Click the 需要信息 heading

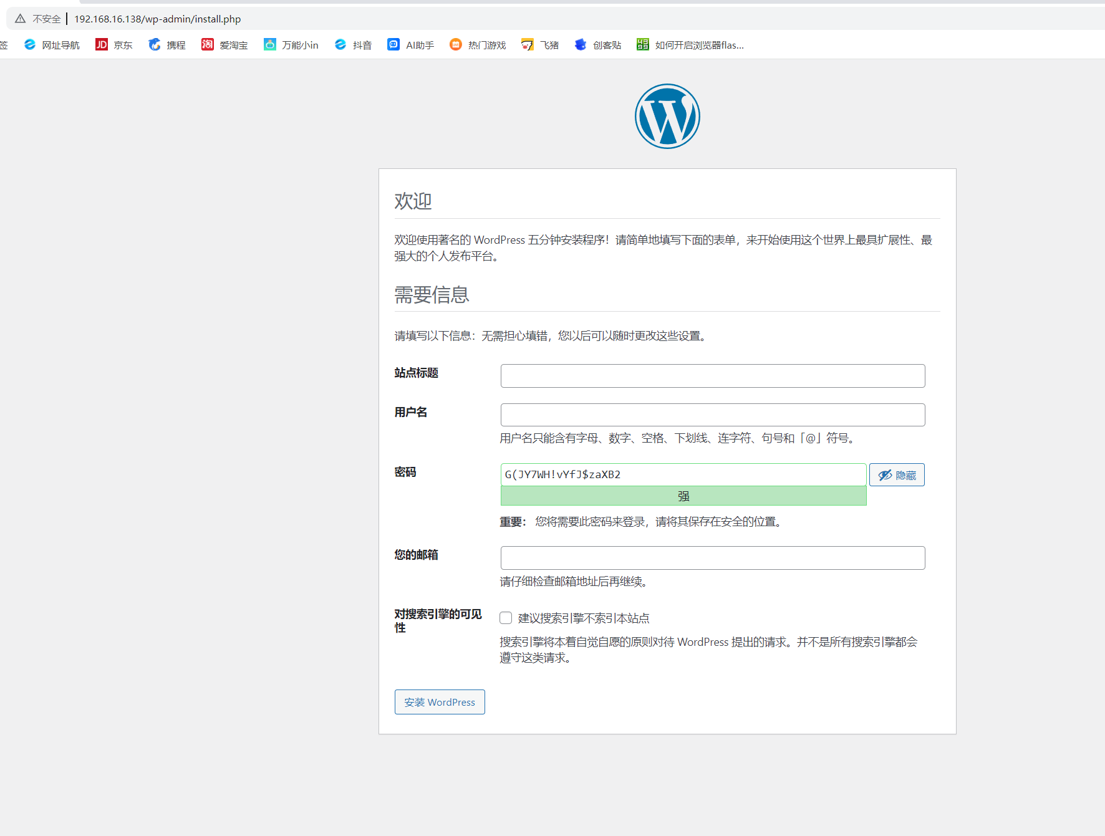click(432, 294)
